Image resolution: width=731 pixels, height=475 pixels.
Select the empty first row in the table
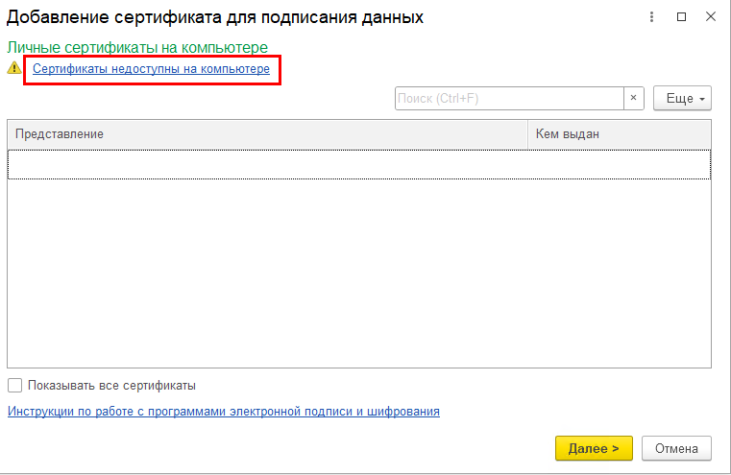[267, 164]
